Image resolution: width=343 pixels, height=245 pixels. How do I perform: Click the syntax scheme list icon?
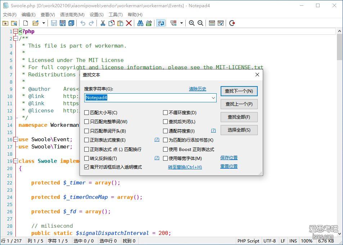[174, 23]
